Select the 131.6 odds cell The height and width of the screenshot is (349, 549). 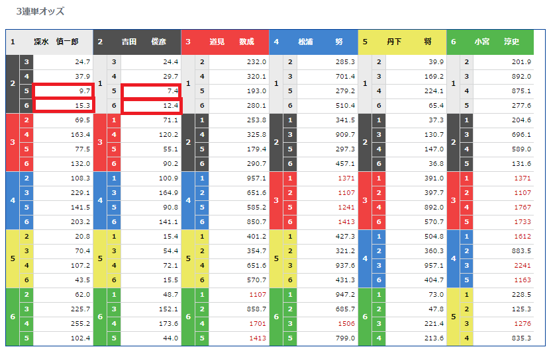click(x=503, y=163)
